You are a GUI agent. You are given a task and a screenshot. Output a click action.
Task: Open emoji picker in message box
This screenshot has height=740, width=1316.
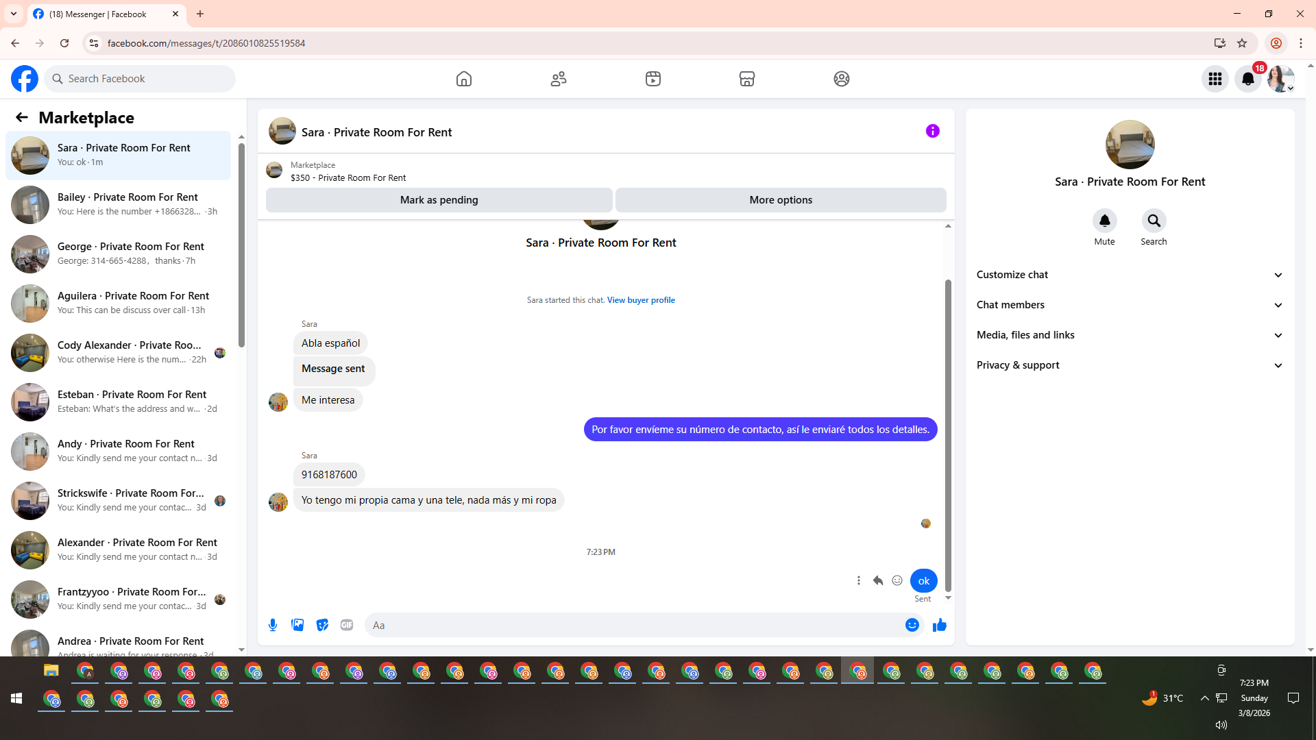[x=912, y=625]
